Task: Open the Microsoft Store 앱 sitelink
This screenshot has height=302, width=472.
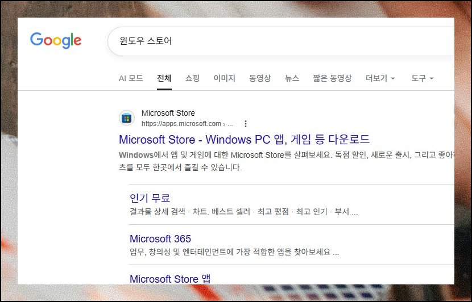Action: coord(170,279)
